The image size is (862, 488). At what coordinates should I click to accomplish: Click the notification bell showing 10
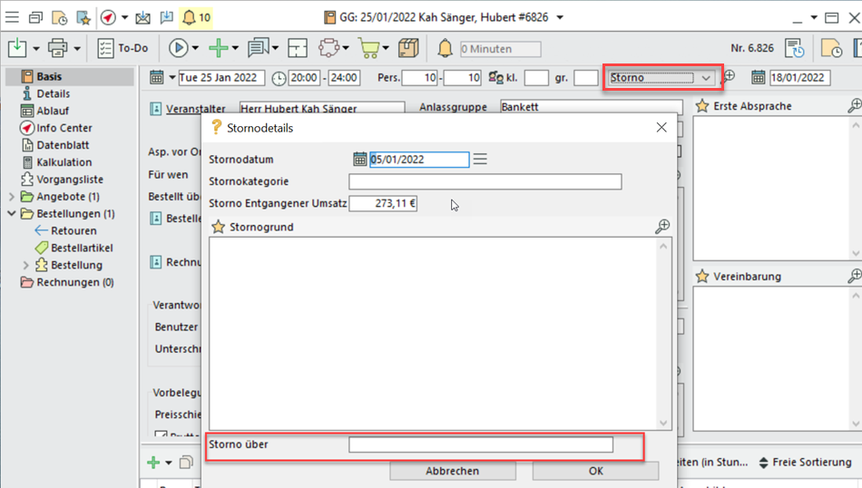(196, 17)
